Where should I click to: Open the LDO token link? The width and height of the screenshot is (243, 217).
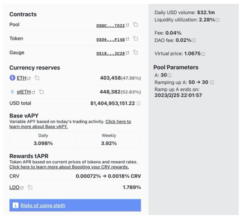[x=14, y=188]
